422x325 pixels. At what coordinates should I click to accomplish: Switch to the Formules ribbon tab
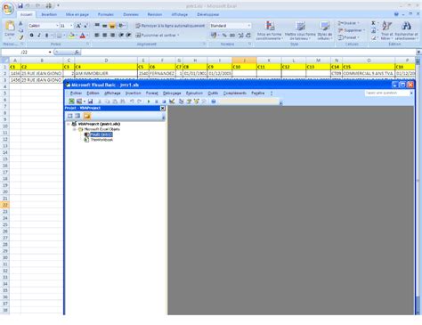click(x=106, y=14)
